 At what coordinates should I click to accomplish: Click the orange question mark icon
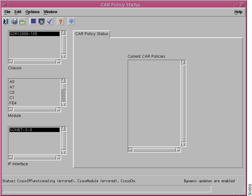tap(60, 21)
